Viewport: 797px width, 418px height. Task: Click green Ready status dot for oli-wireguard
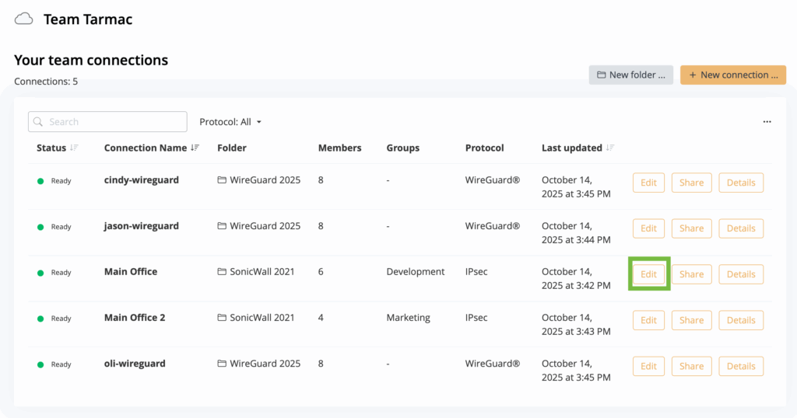(40, 364)
